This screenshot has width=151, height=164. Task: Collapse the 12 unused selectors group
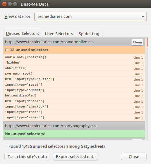(x=7, y=50)
